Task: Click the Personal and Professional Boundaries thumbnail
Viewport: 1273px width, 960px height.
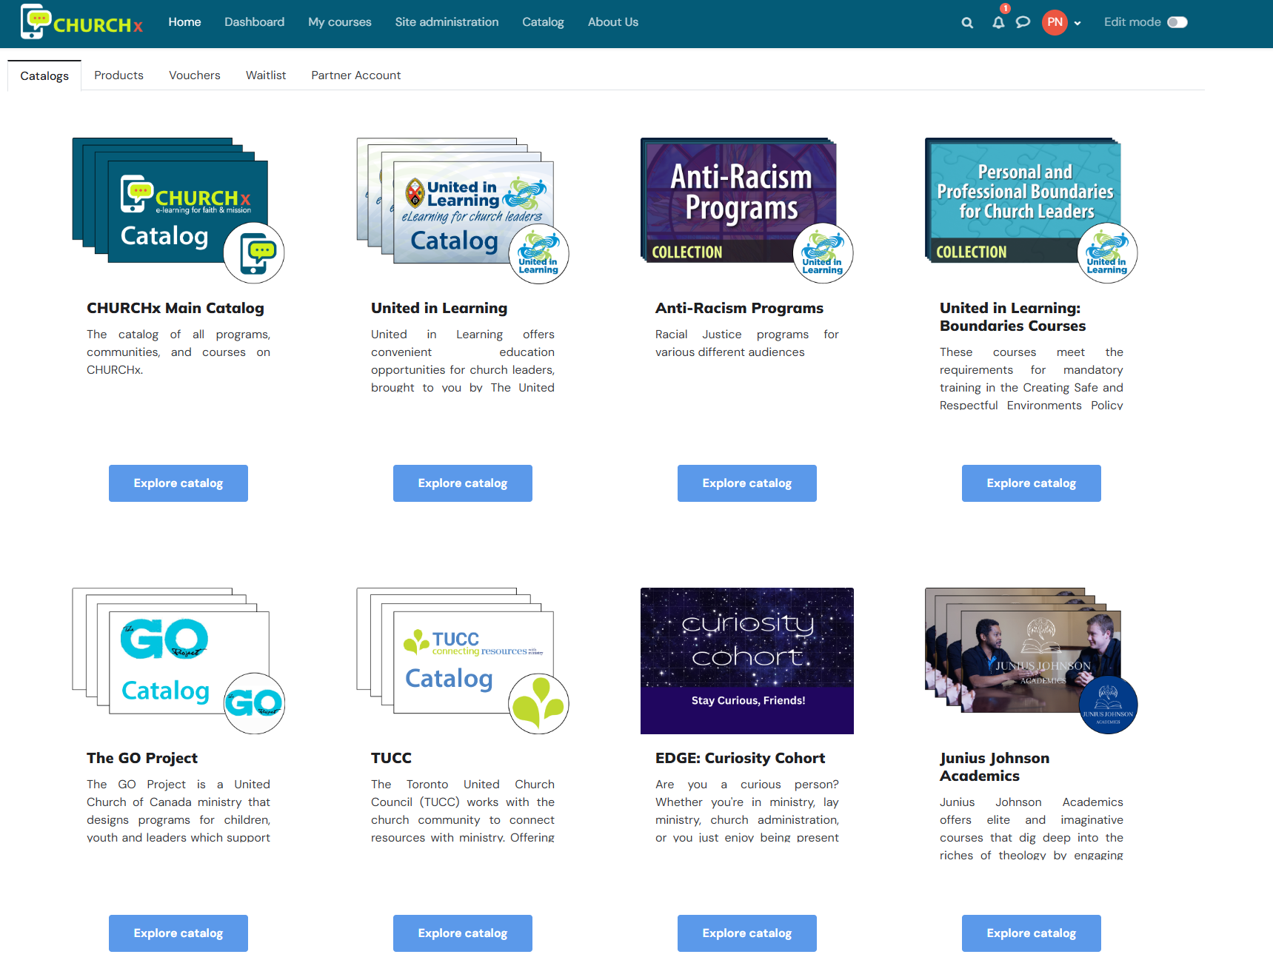Action: [1024, 198]
